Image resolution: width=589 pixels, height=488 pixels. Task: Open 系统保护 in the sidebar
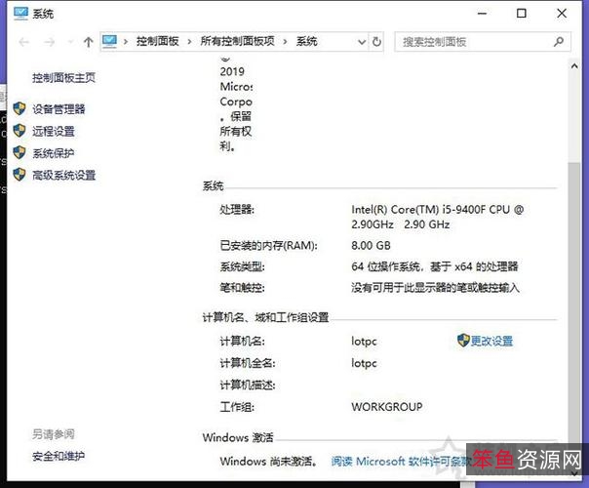point(54,153)
